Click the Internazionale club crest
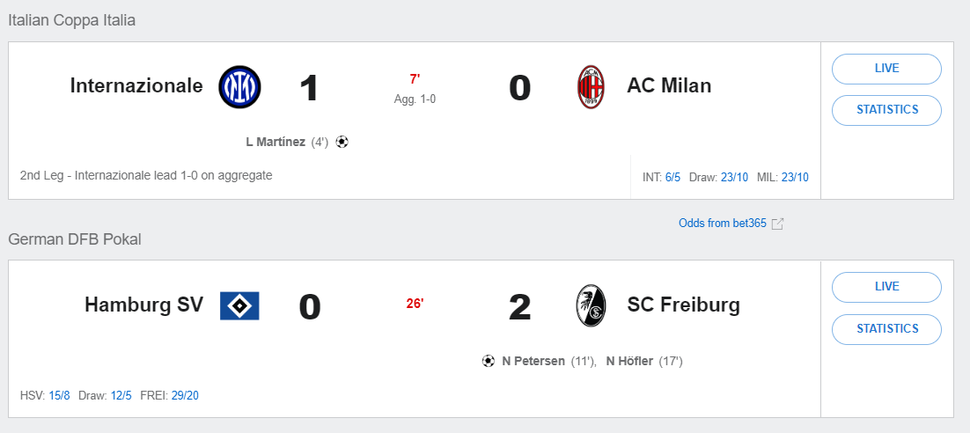The height and width of the screenshot is (433, 970). pos(239,86)
